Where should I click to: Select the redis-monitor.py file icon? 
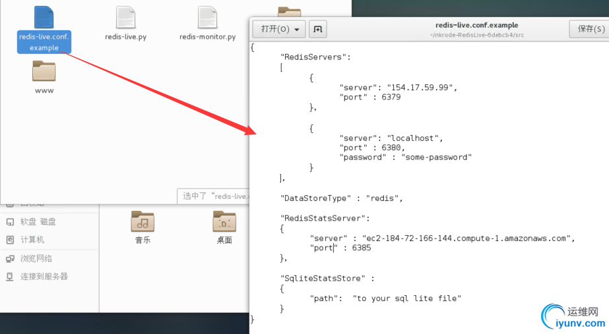coord(207,17)
